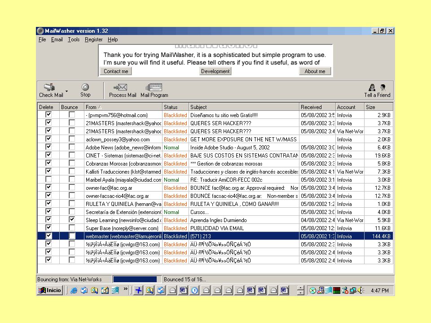This screenshot has width=431, height=323.
Task: Open the Inicio start menu
Action: point(50,290)
